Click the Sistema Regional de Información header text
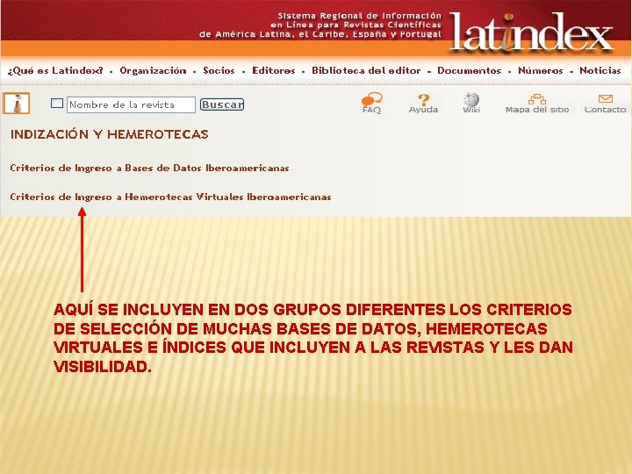This screenshot has width=632, height=474. [320, 25]
